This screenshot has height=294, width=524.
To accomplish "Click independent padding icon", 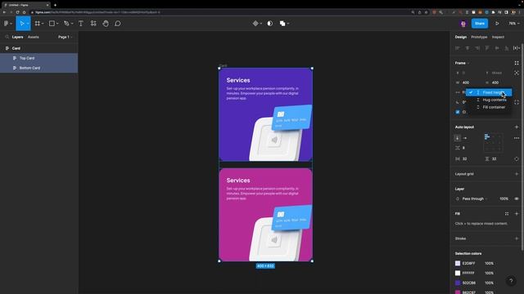I will point(517,159).
